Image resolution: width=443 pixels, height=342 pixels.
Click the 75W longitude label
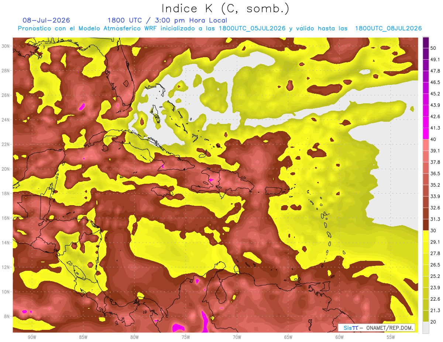click(186, 337)
